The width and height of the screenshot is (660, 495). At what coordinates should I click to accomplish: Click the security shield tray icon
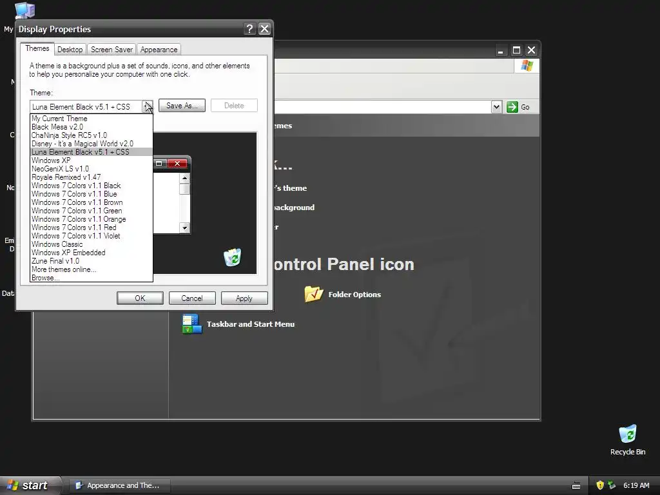pyautogui.click(x=600, y=485)
